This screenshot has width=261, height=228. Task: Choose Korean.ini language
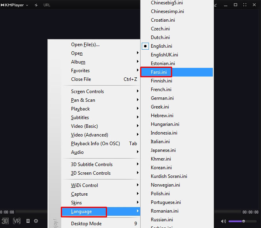pos(177,168)
